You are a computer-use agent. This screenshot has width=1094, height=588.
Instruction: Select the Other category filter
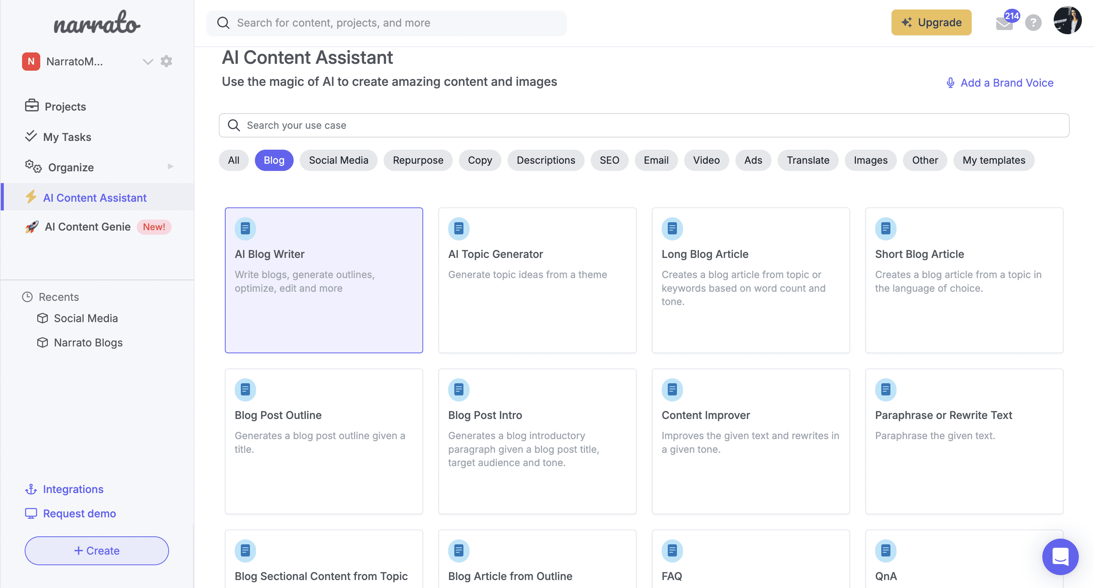(x=925, y=160)
